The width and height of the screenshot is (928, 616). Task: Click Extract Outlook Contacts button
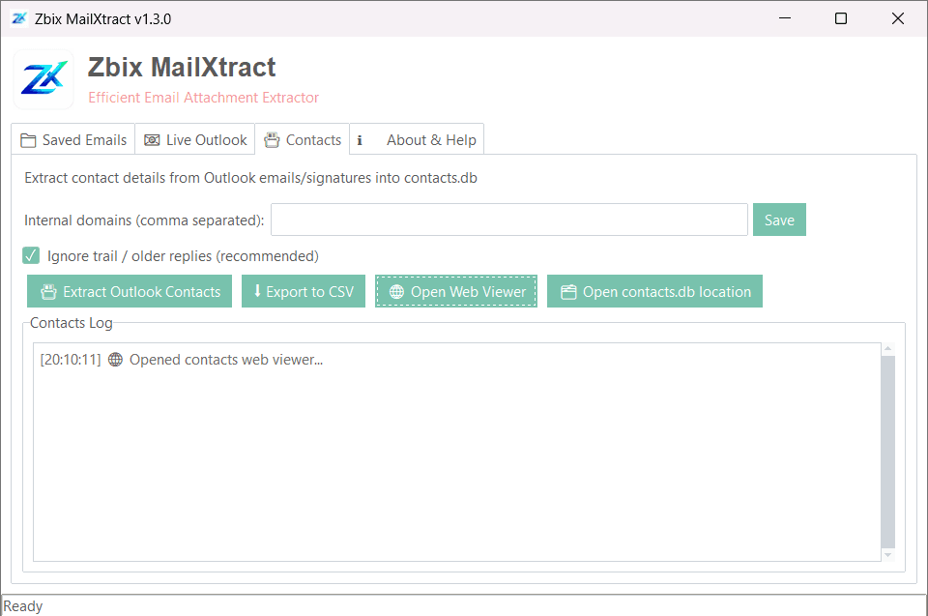(130, 291)
